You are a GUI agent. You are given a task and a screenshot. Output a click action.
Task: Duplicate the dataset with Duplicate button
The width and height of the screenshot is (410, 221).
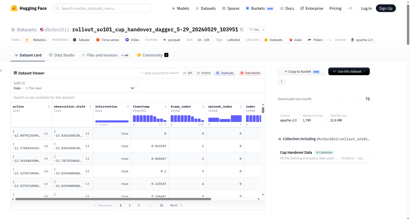pos(225,73)
